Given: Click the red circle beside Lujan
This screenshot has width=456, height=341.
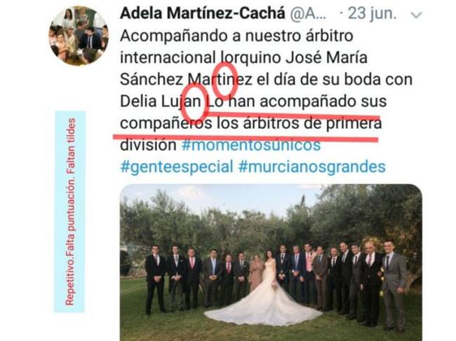Looking at the screenshot, I should click(x=194, y=102).
